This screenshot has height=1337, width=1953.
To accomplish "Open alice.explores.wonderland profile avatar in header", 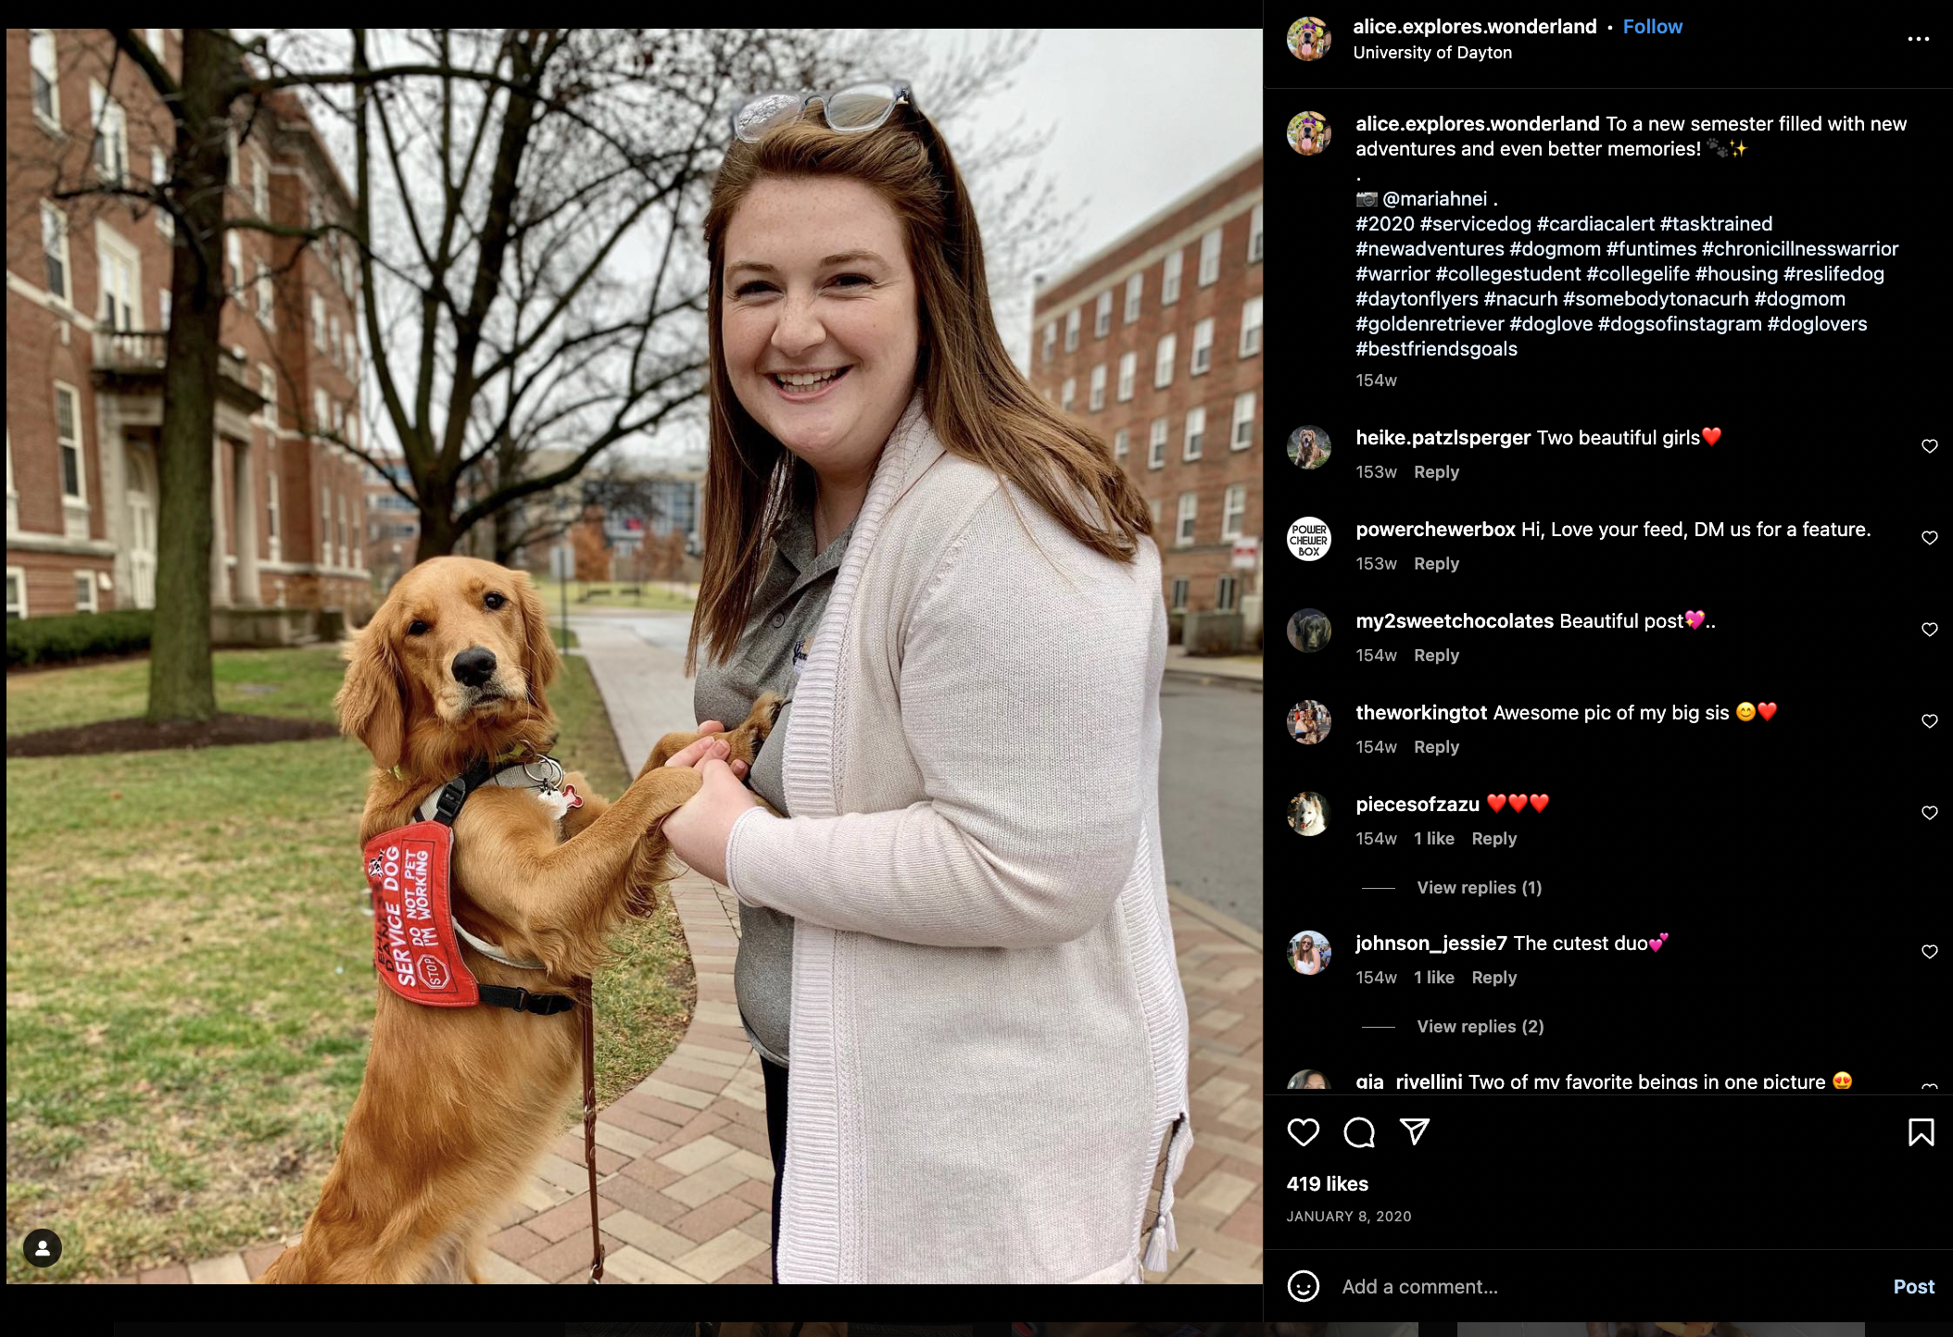I will point(1308,39).
